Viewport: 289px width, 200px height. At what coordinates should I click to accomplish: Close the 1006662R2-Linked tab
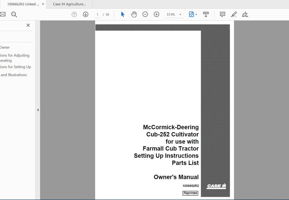click(x=43, y=4)
